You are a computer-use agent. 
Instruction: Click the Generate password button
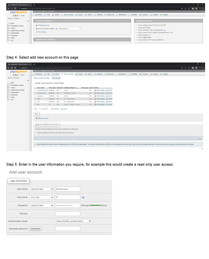point(35,229)
